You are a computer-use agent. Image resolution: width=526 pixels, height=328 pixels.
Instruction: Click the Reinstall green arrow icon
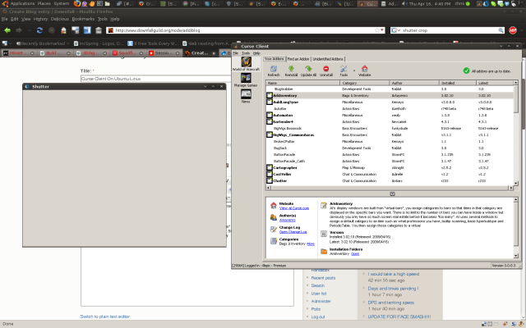pos(291,69)
